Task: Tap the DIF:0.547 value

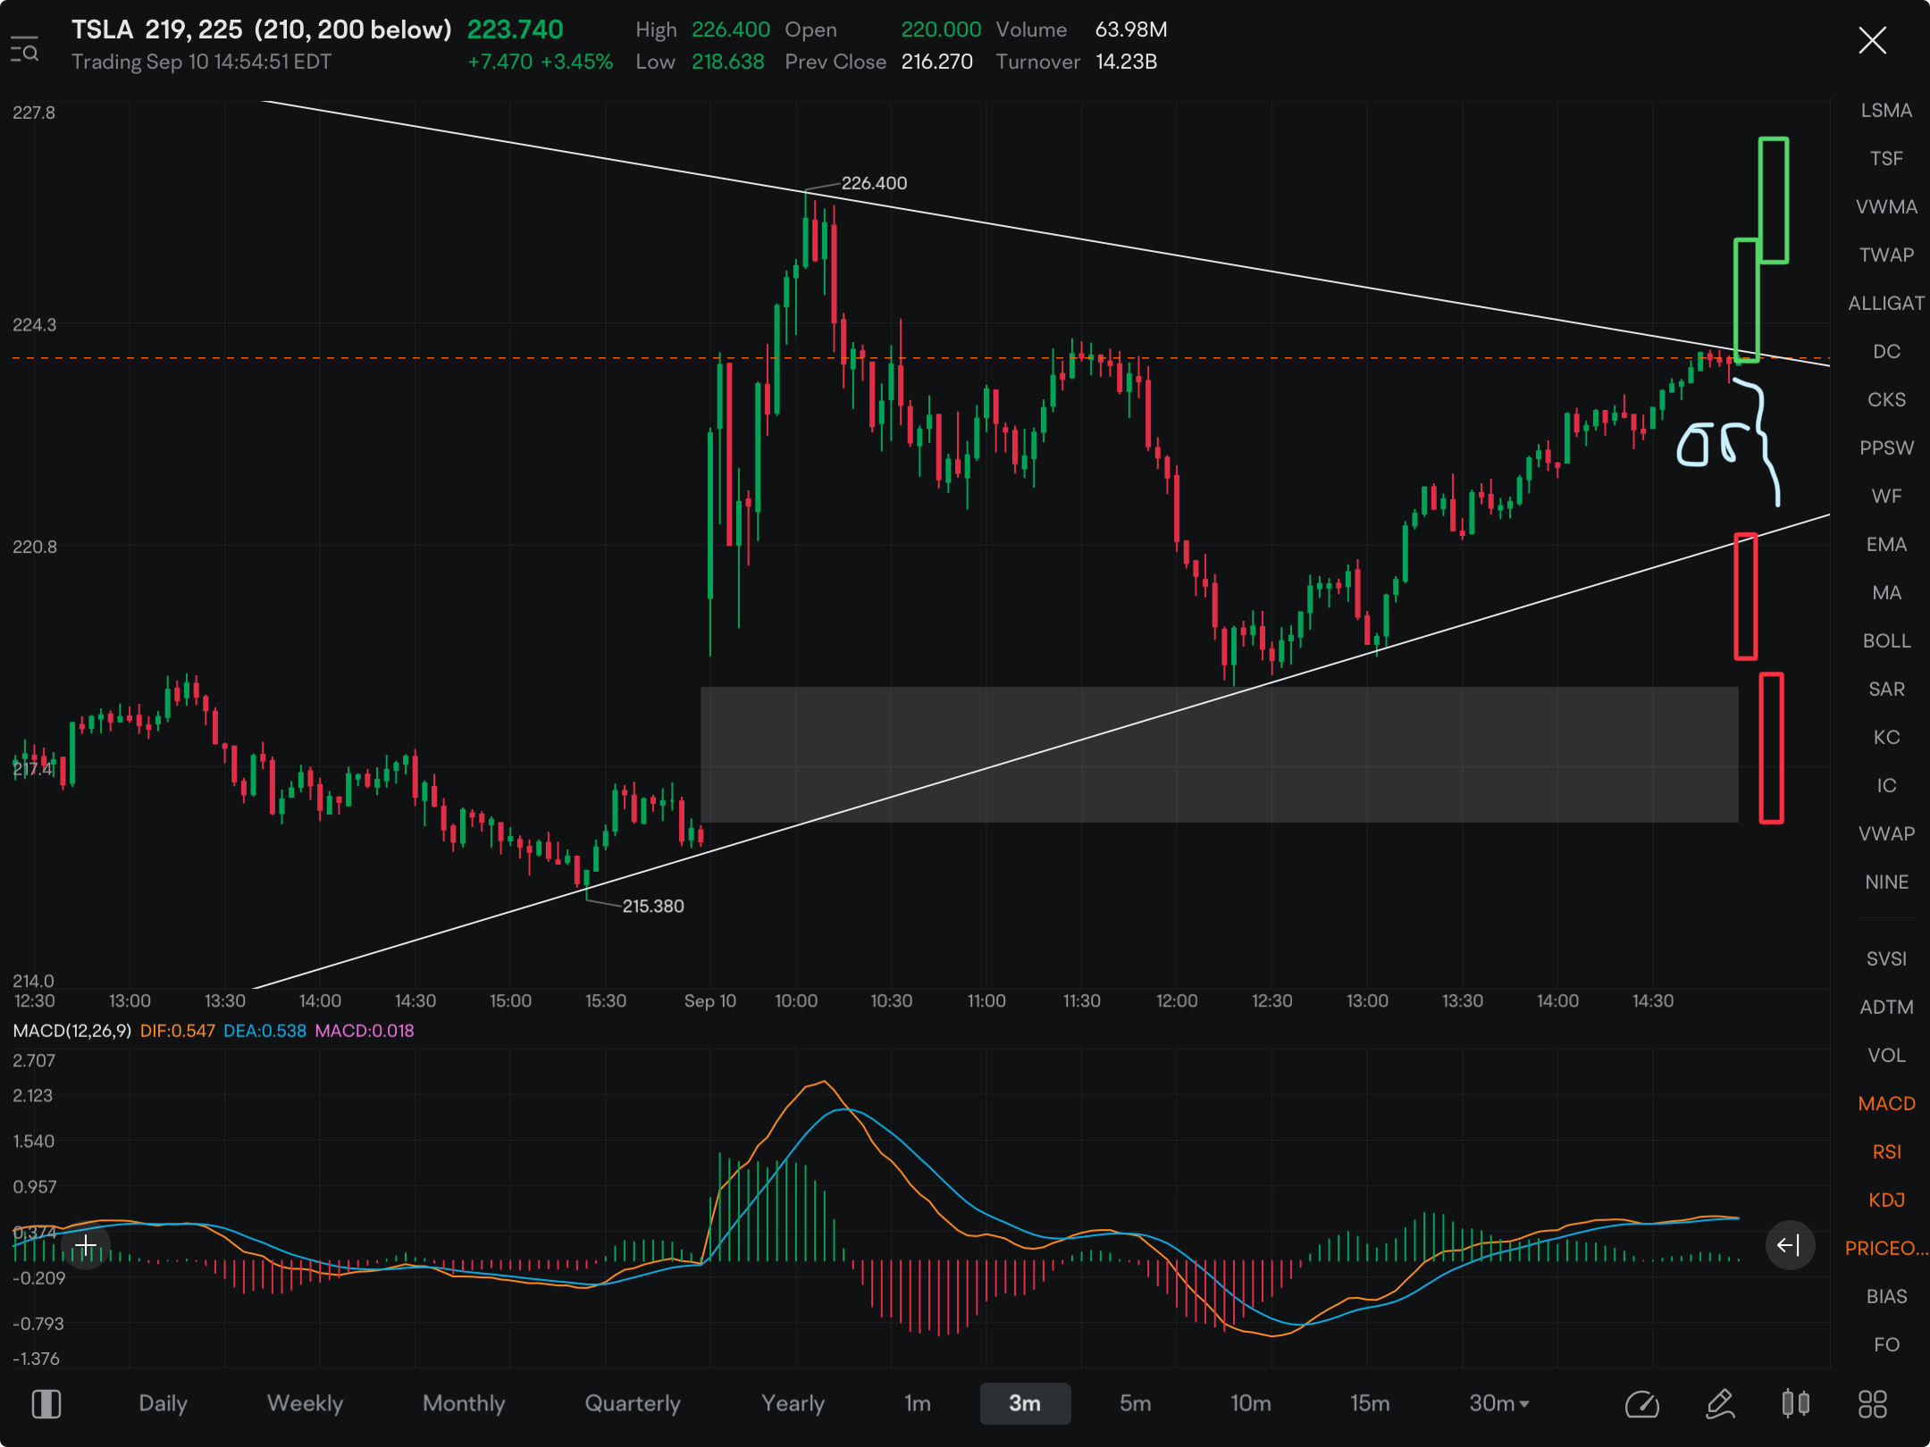Action: 178,1031
